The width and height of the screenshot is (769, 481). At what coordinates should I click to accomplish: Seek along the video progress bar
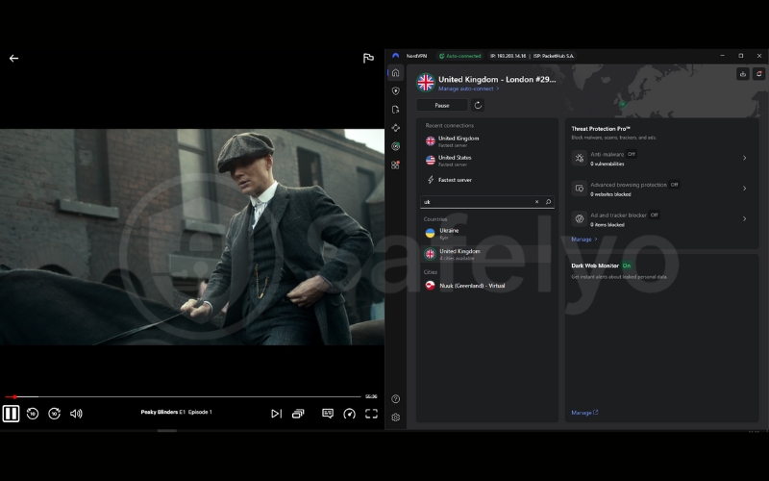(x=183, y=396)
